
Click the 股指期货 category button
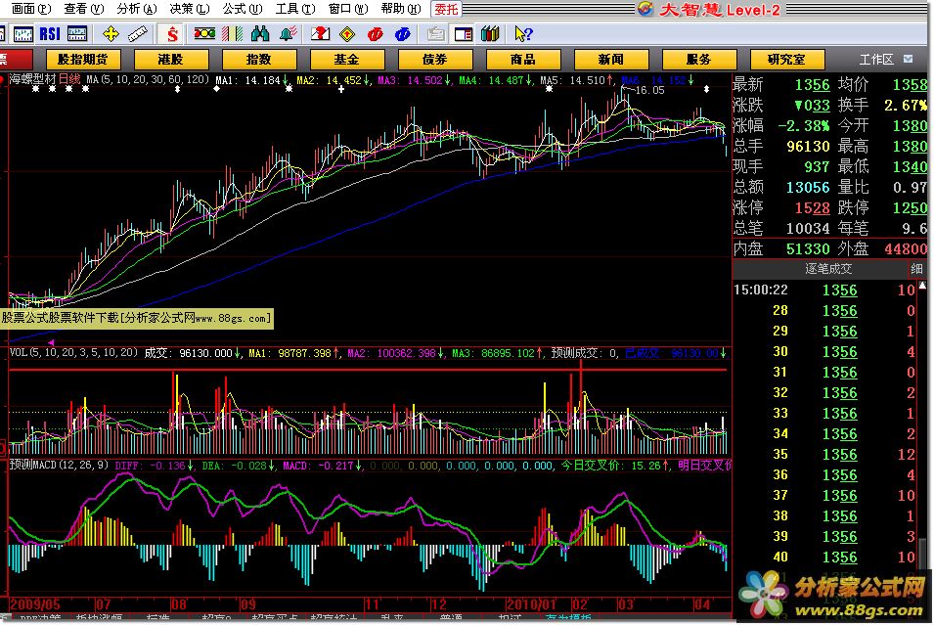point(83,60)
